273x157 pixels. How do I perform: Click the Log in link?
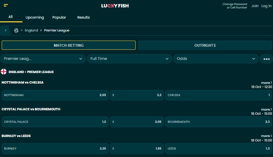point(266,6)
